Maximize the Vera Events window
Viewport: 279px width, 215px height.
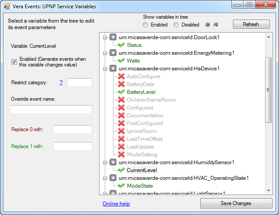(249, 4)
